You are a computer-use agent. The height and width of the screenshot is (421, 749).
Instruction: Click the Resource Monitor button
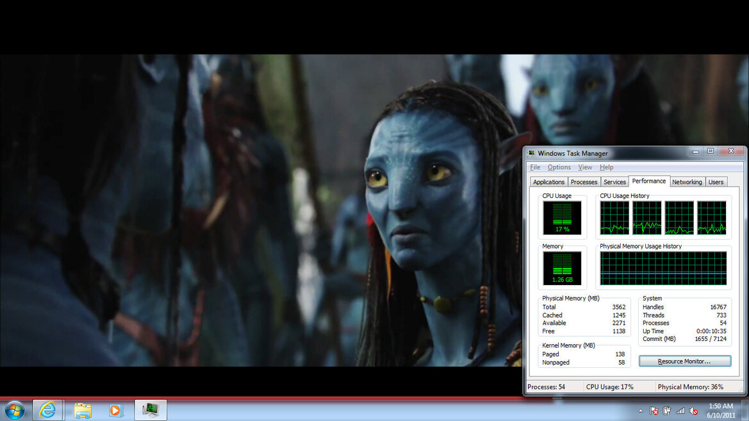tap(684, 361)
